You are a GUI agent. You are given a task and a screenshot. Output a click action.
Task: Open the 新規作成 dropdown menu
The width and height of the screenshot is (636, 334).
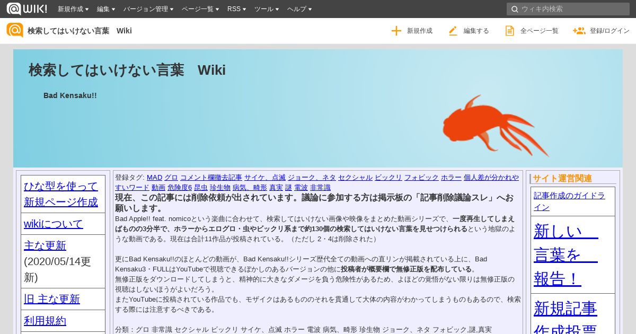[x=73, y=9]
